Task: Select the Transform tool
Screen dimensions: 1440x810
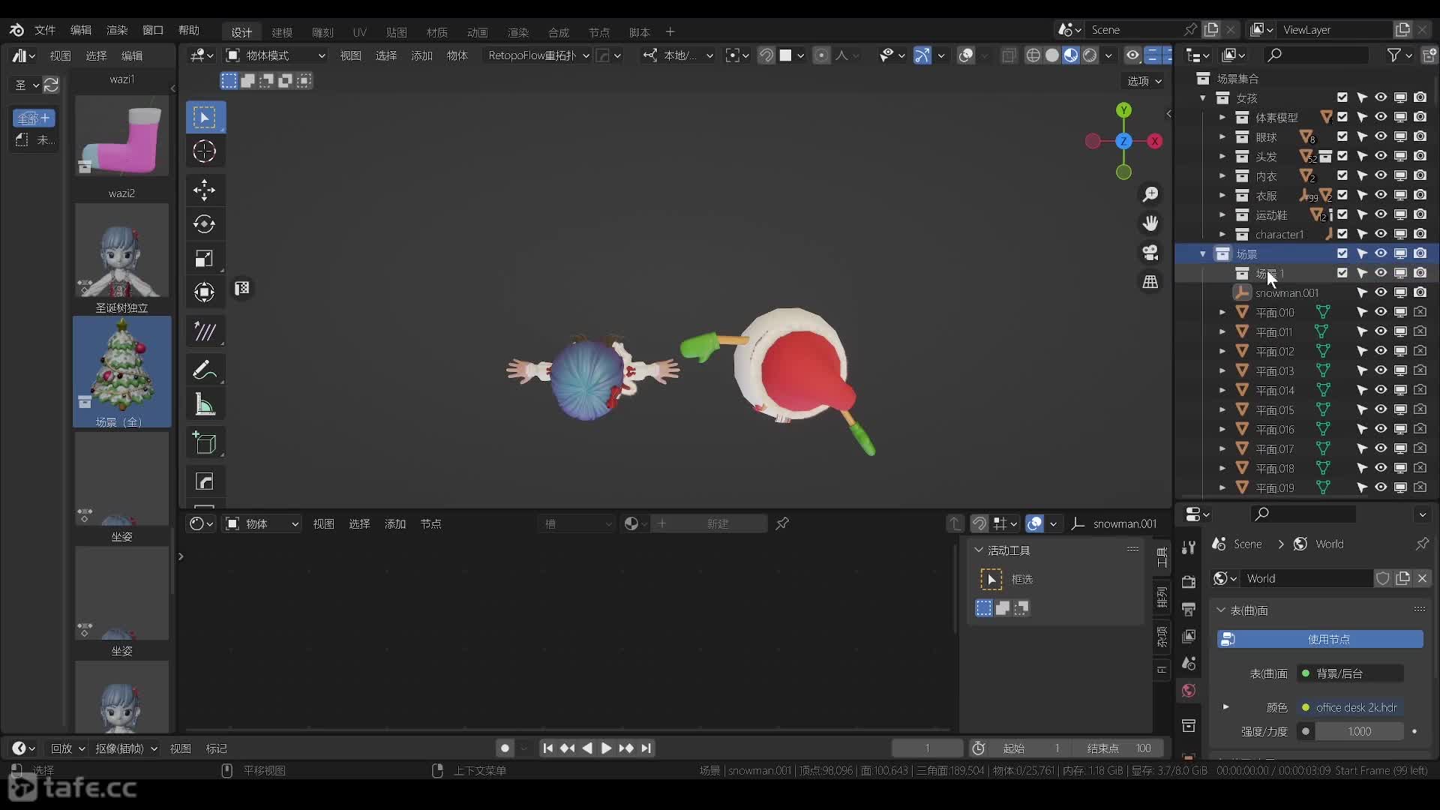Action: click(x=205, y=292)
